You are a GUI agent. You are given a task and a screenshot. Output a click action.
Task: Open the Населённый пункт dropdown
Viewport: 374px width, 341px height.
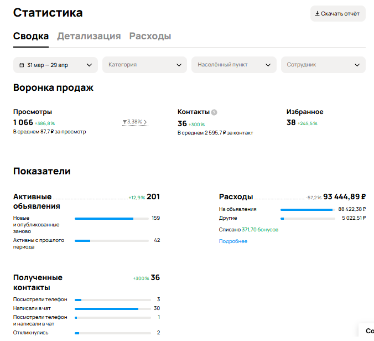(x=233, y=65)
